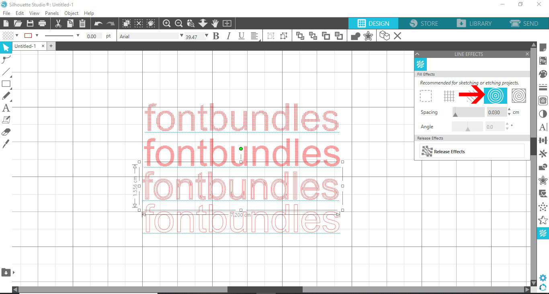Click the Select All icon
Image resolution: width=549 pixels, height=294 pixels.
tap(126, 23)
